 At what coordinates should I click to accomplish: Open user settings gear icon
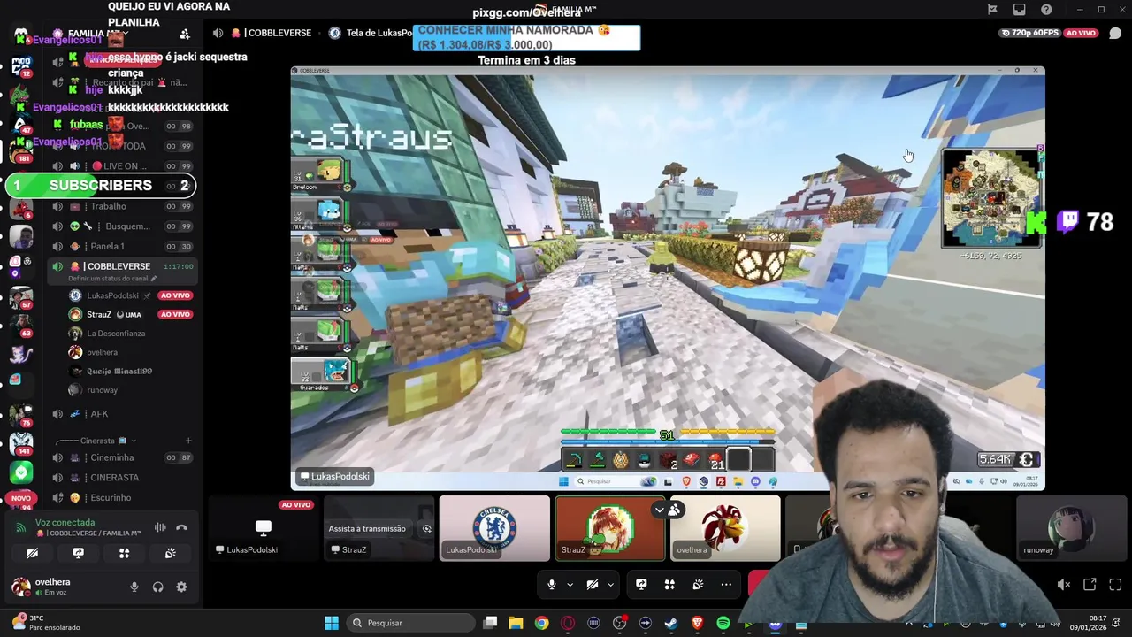click(x=181, y=587)
